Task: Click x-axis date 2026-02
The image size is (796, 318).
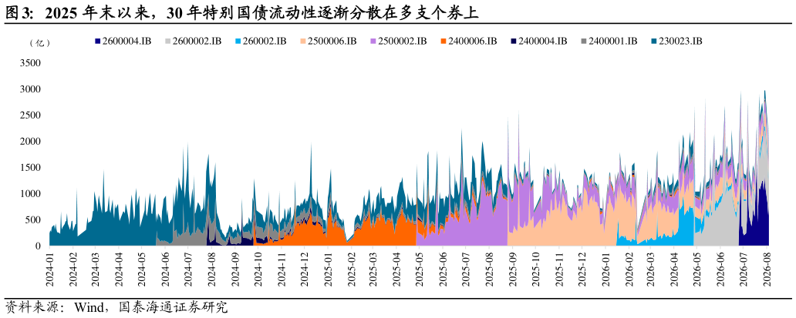Action: click(627, 271)
